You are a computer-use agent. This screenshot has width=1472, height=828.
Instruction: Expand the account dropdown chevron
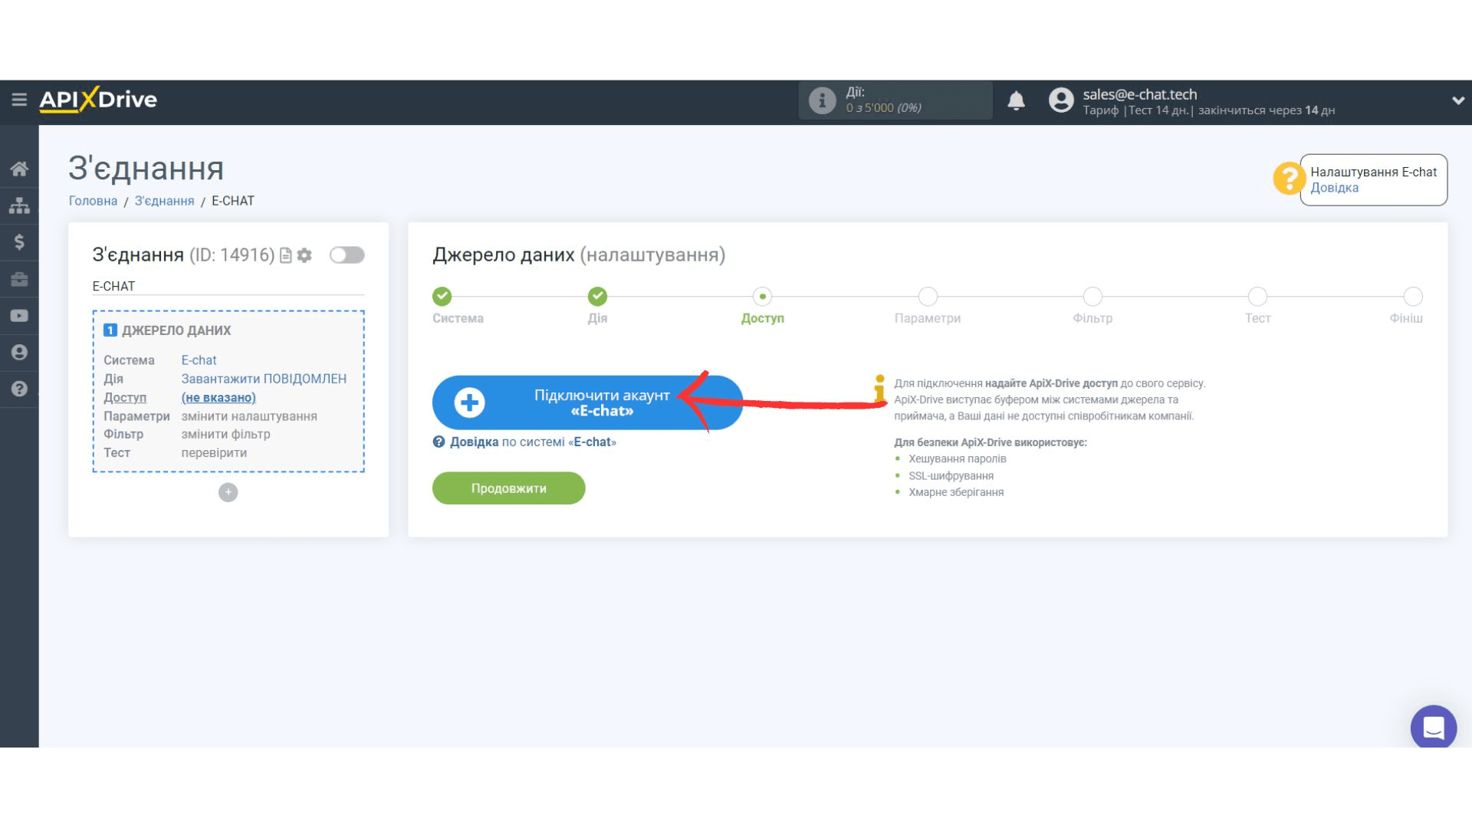(1457, 100)
